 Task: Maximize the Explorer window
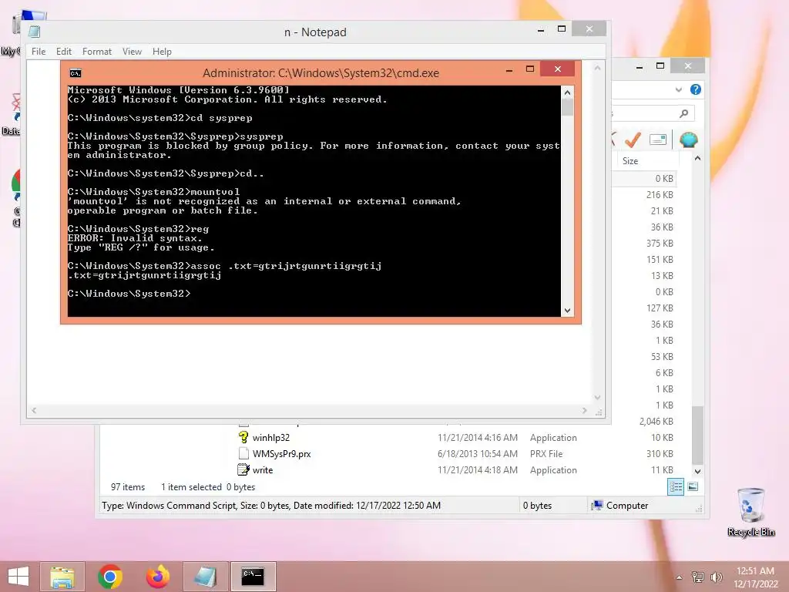pos(660,66)
